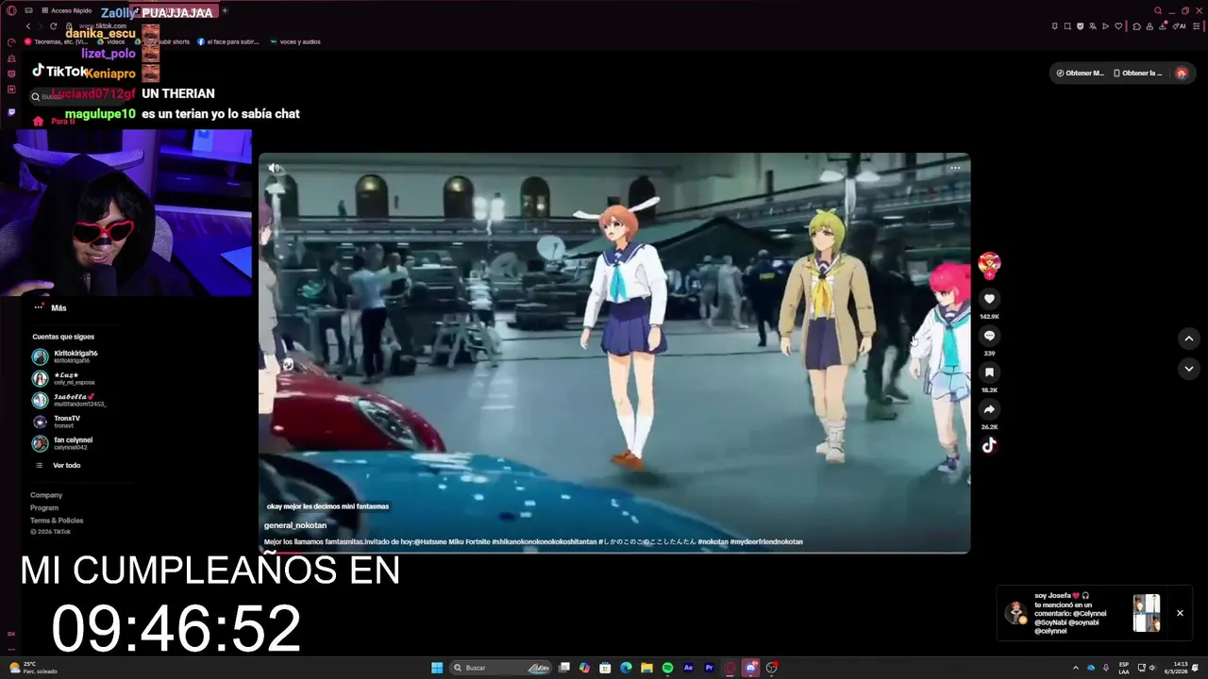Open Twitch from the Opera sidebar

click(x=11, y=111)
